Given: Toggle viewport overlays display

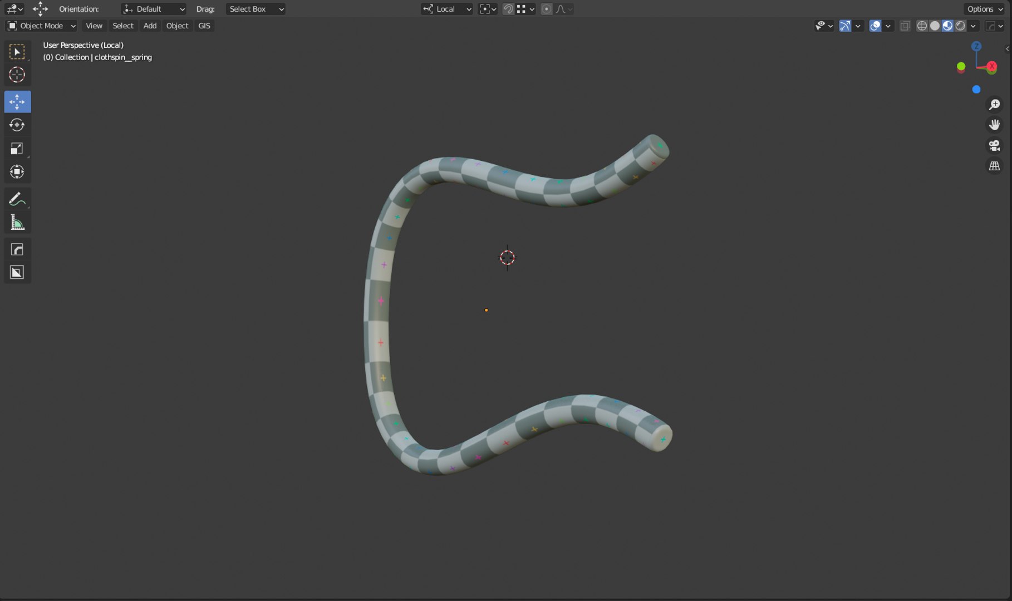Looking at the screenshot, I should pos(875,26).
